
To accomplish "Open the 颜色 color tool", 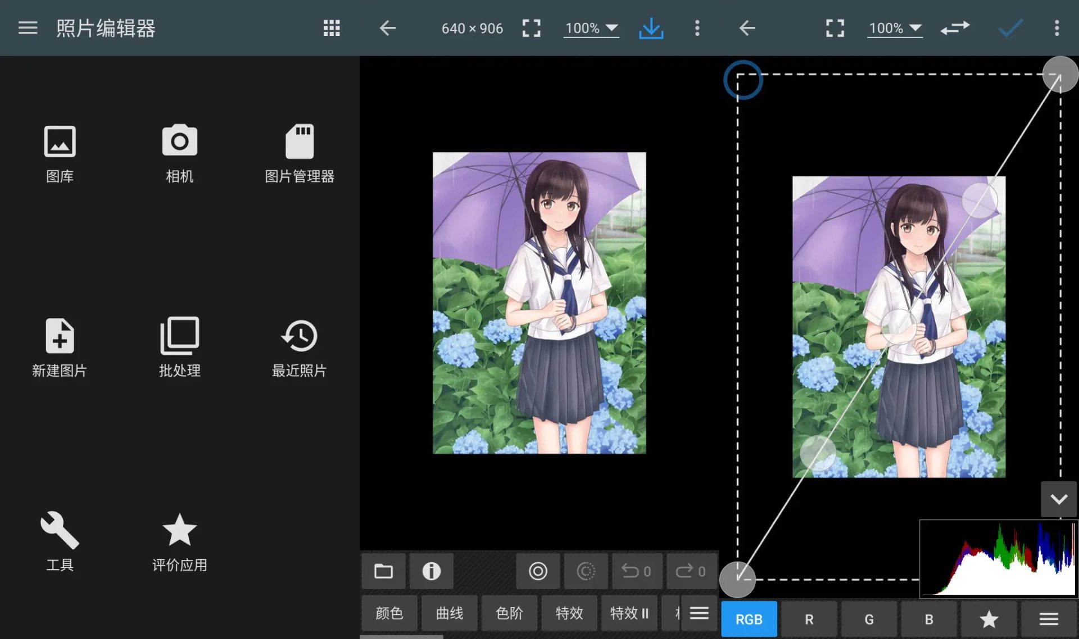I will coord(389,613).
